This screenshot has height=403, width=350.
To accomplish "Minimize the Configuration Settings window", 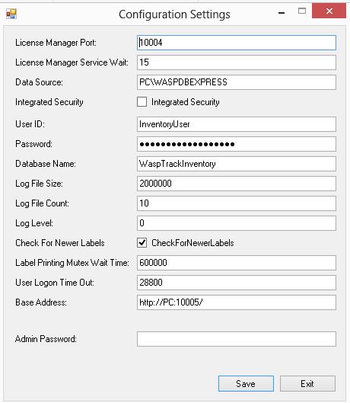I will 282,12.
